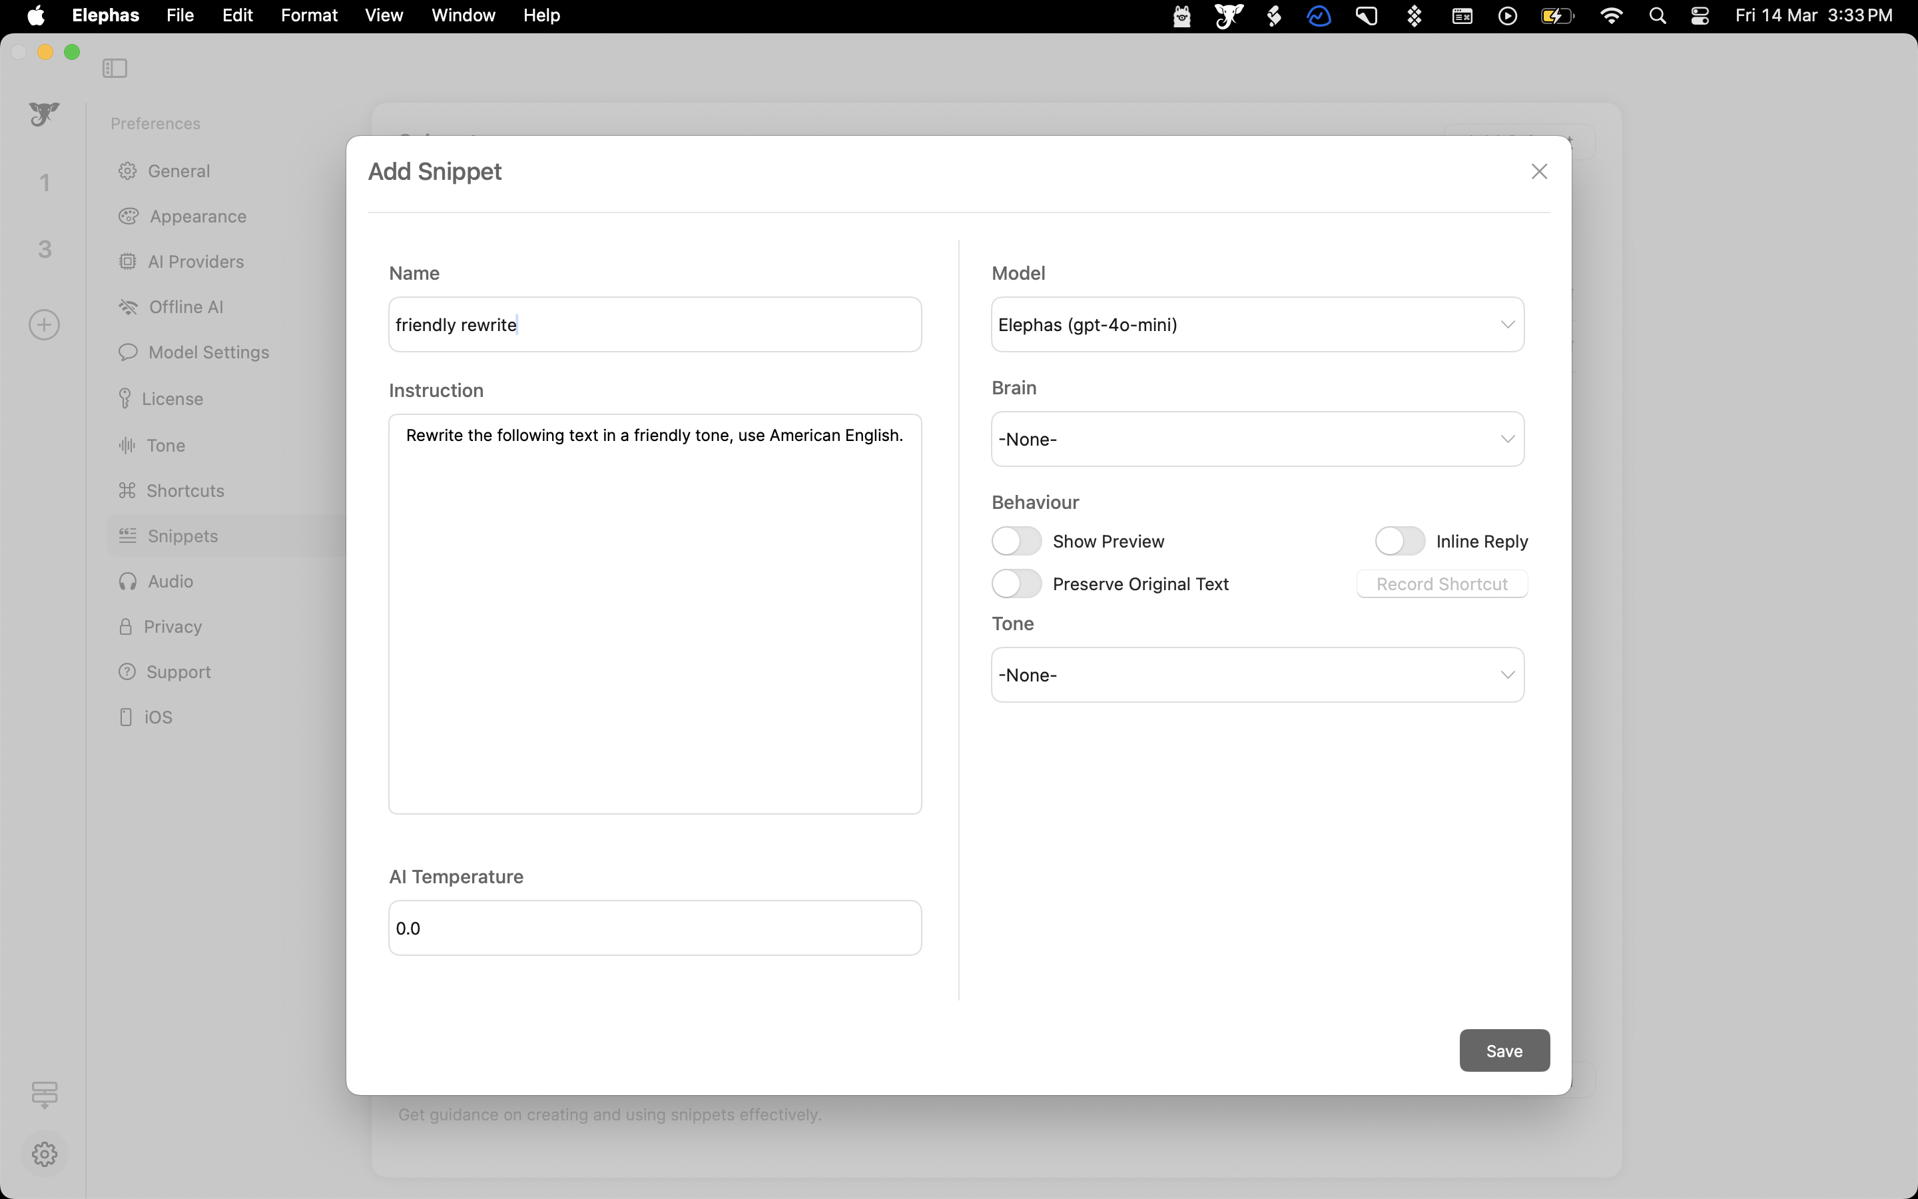This screenshot has height=1199, width=1918.
Task: Enable the Show Preview toggle
Action: [x=1016, y=542]
